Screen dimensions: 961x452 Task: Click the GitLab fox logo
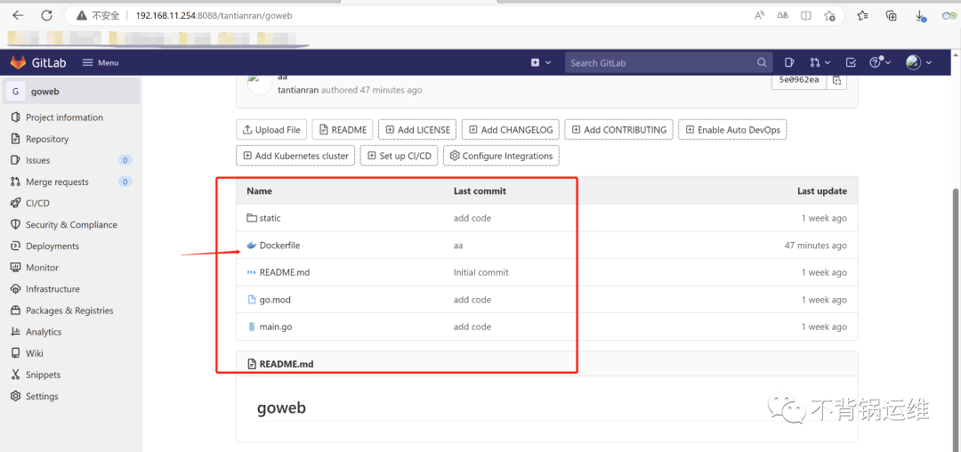point(18,62)
